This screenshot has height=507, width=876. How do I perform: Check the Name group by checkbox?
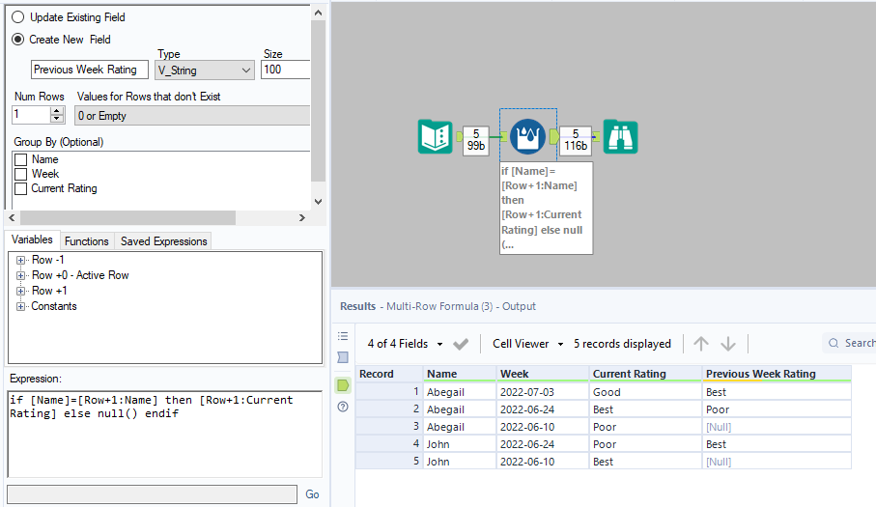[20, 159]
